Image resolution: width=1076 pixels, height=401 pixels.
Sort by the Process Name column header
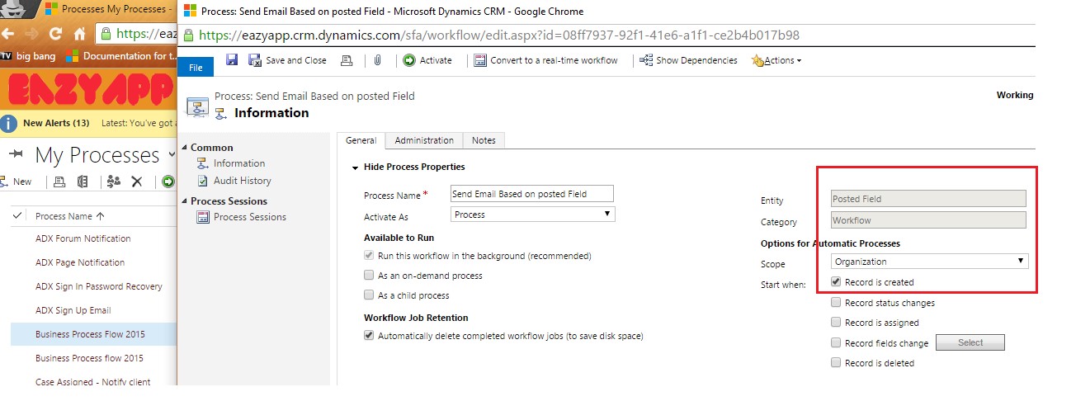click(70, 216)
